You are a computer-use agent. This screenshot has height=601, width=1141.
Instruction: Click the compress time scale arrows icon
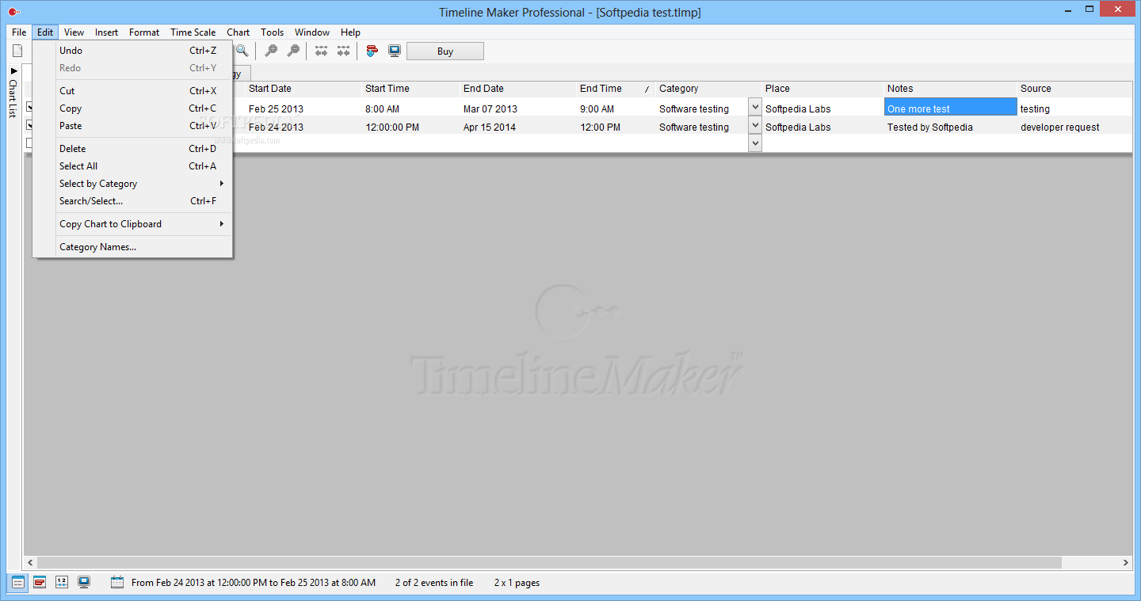click(x=343, y=51)
